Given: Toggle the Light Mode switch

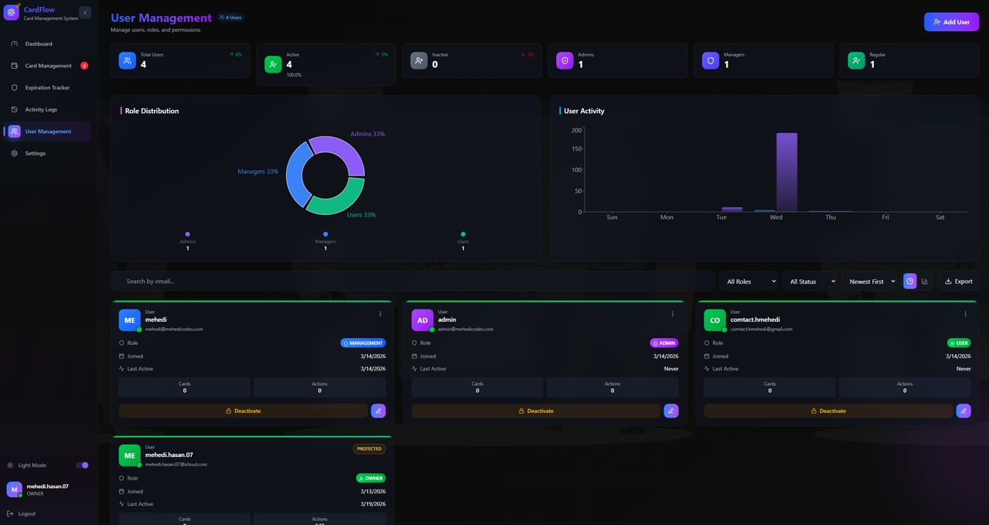Looking at the screenshot, I should click(x=82, y=465).
